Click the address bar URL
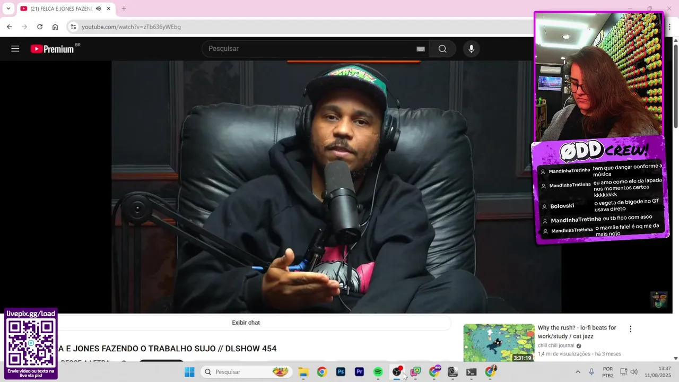Screen dimensions: 679x382 (132, 27)
